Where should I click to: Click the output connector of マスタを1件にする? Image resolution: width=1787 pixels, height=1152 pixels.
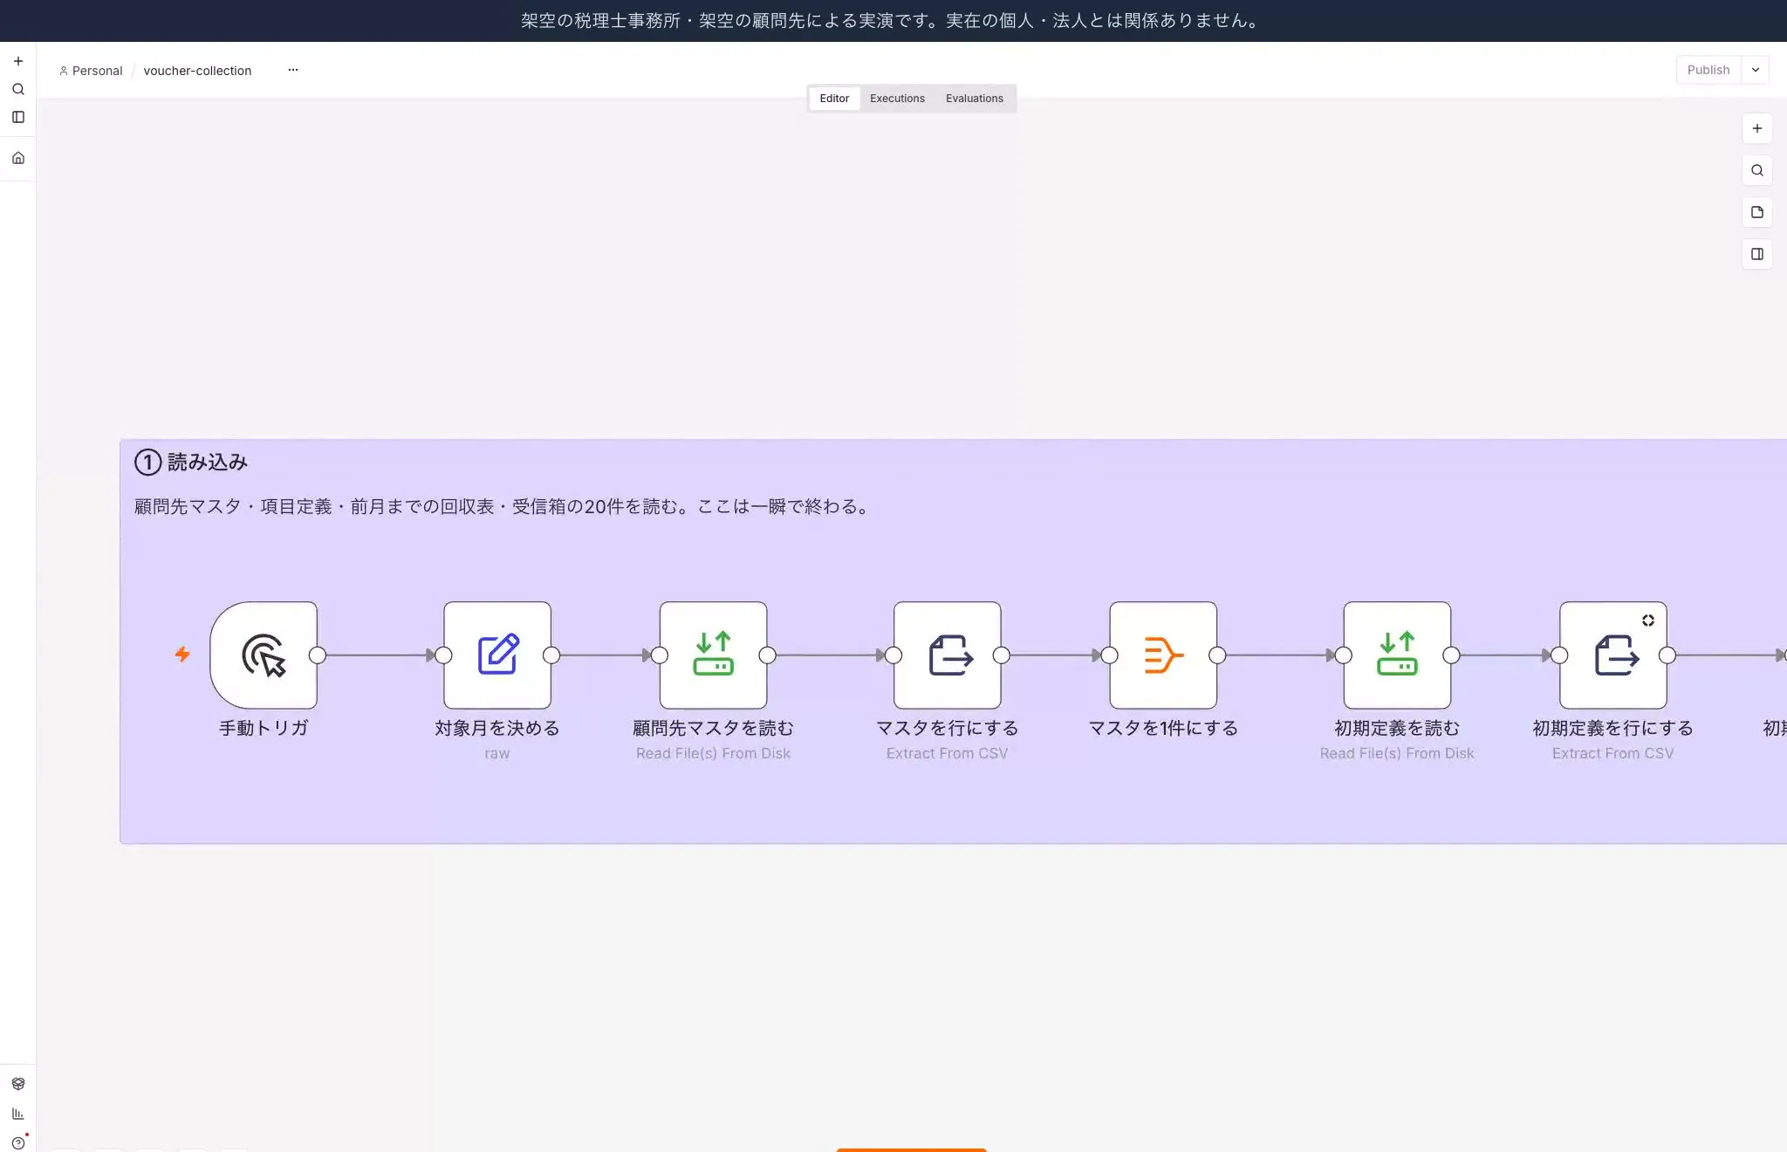[x=1217, y=655]
